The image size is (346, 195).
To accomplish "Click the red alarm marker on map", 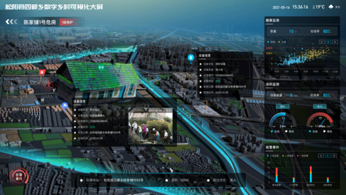I will 41,72.
